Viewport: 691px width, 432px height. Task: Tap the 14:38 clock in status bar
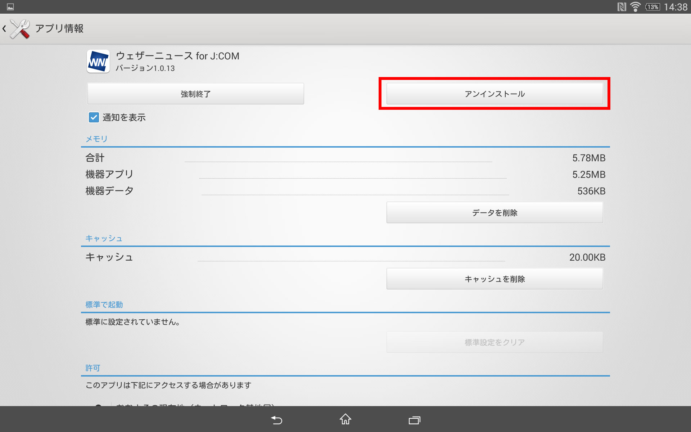click(x=676, y=7)
